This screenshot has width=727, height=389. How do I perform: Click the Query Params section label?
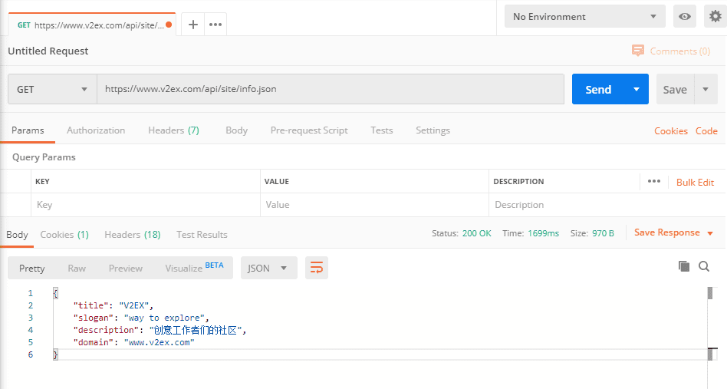pyautogui.click(x=44, y=157)
